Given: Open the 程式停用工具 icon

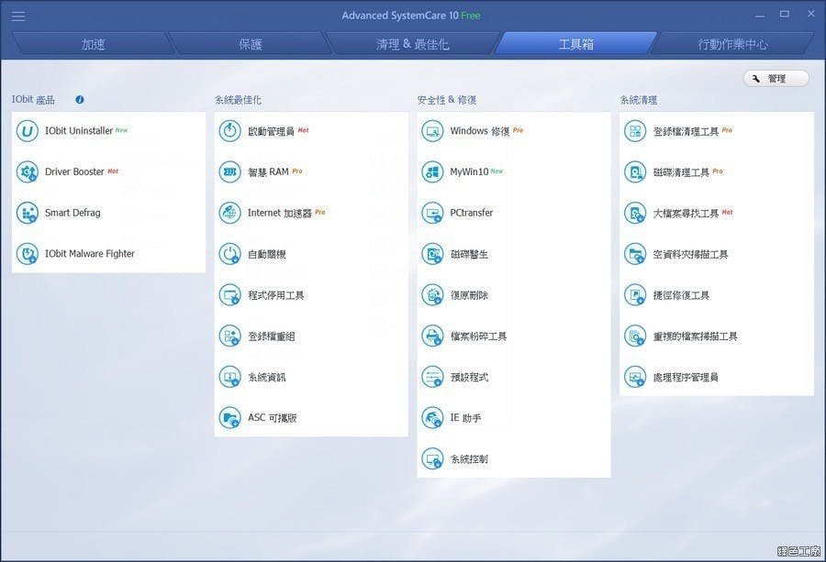Looking at the screenshot, I should click(229, 294).
